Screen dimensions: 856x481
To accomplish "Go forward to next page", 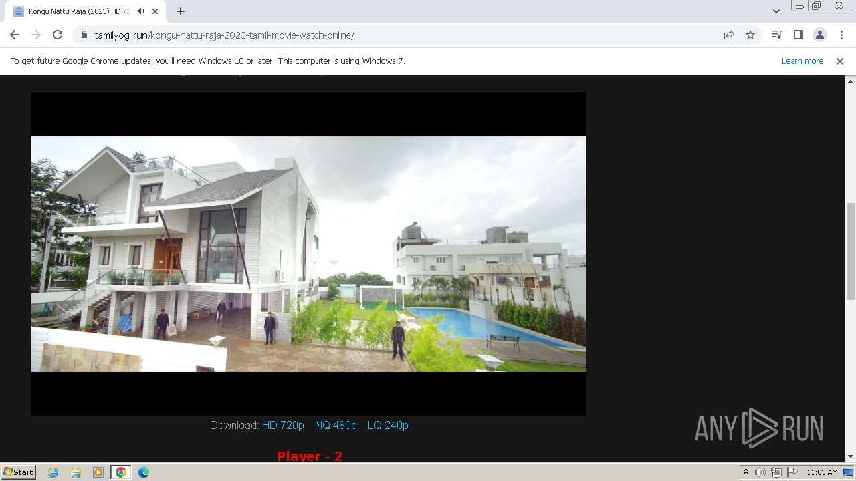I will 36,35.
